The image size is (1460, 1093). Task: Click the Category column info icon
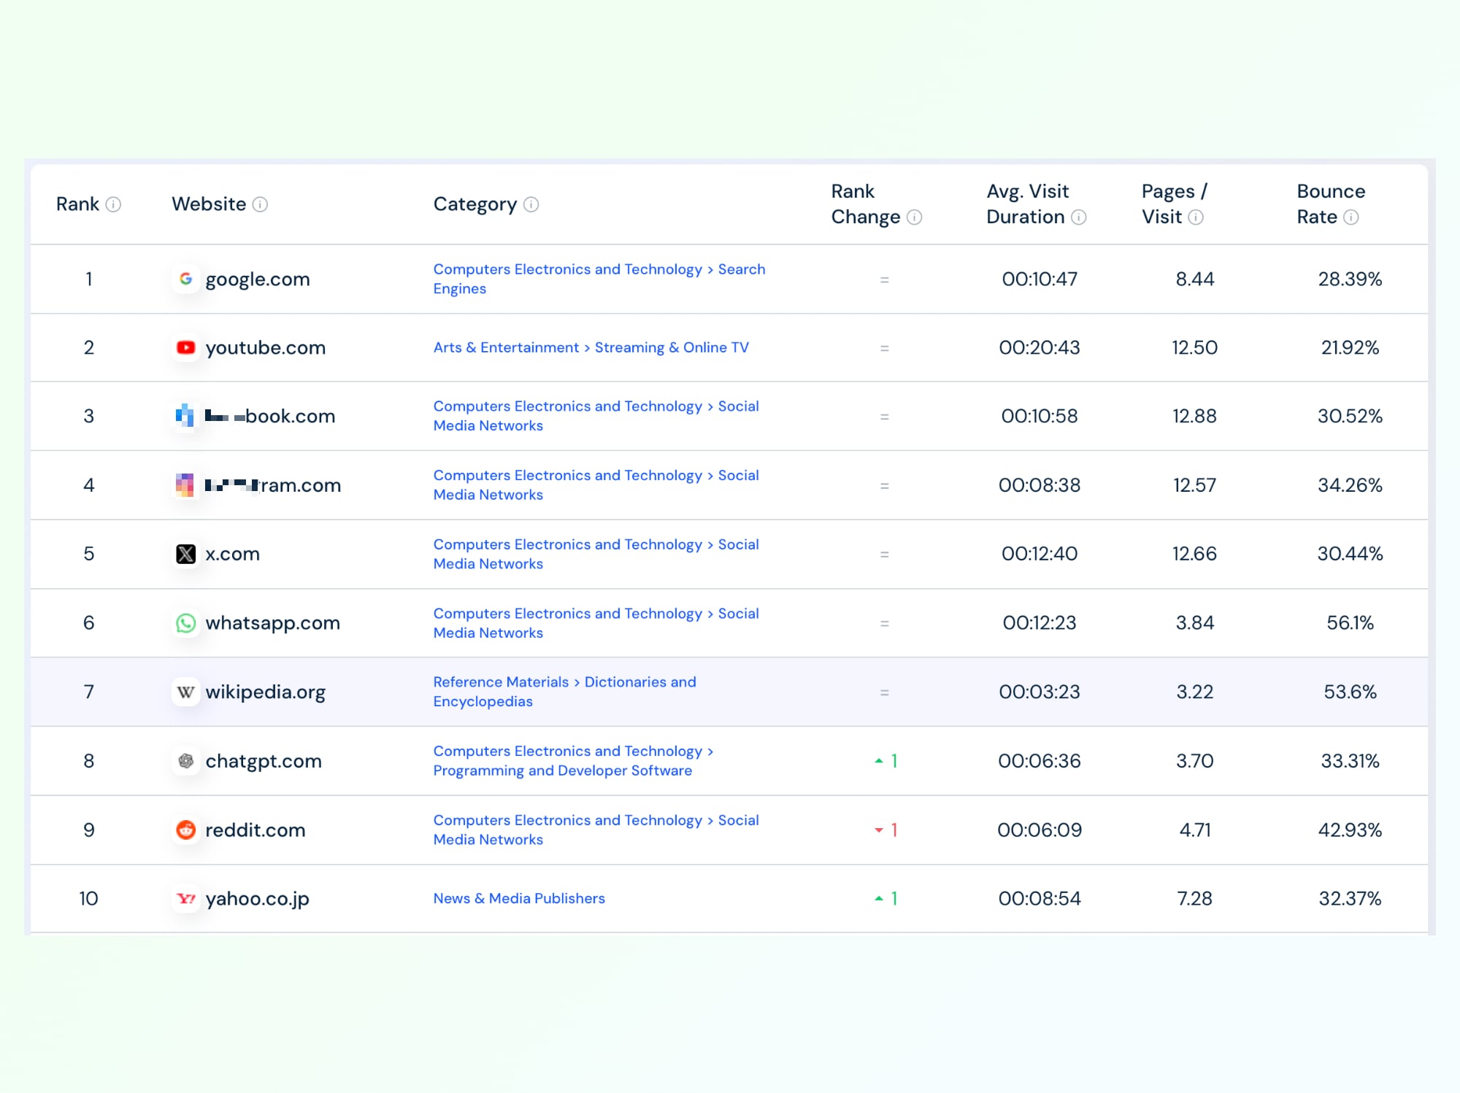click(x=531, y=204)
